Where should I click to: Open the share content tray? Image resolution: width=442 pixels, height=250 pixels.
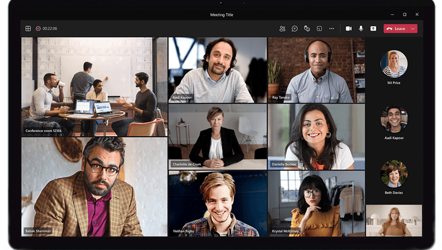[x=373, y=28]
